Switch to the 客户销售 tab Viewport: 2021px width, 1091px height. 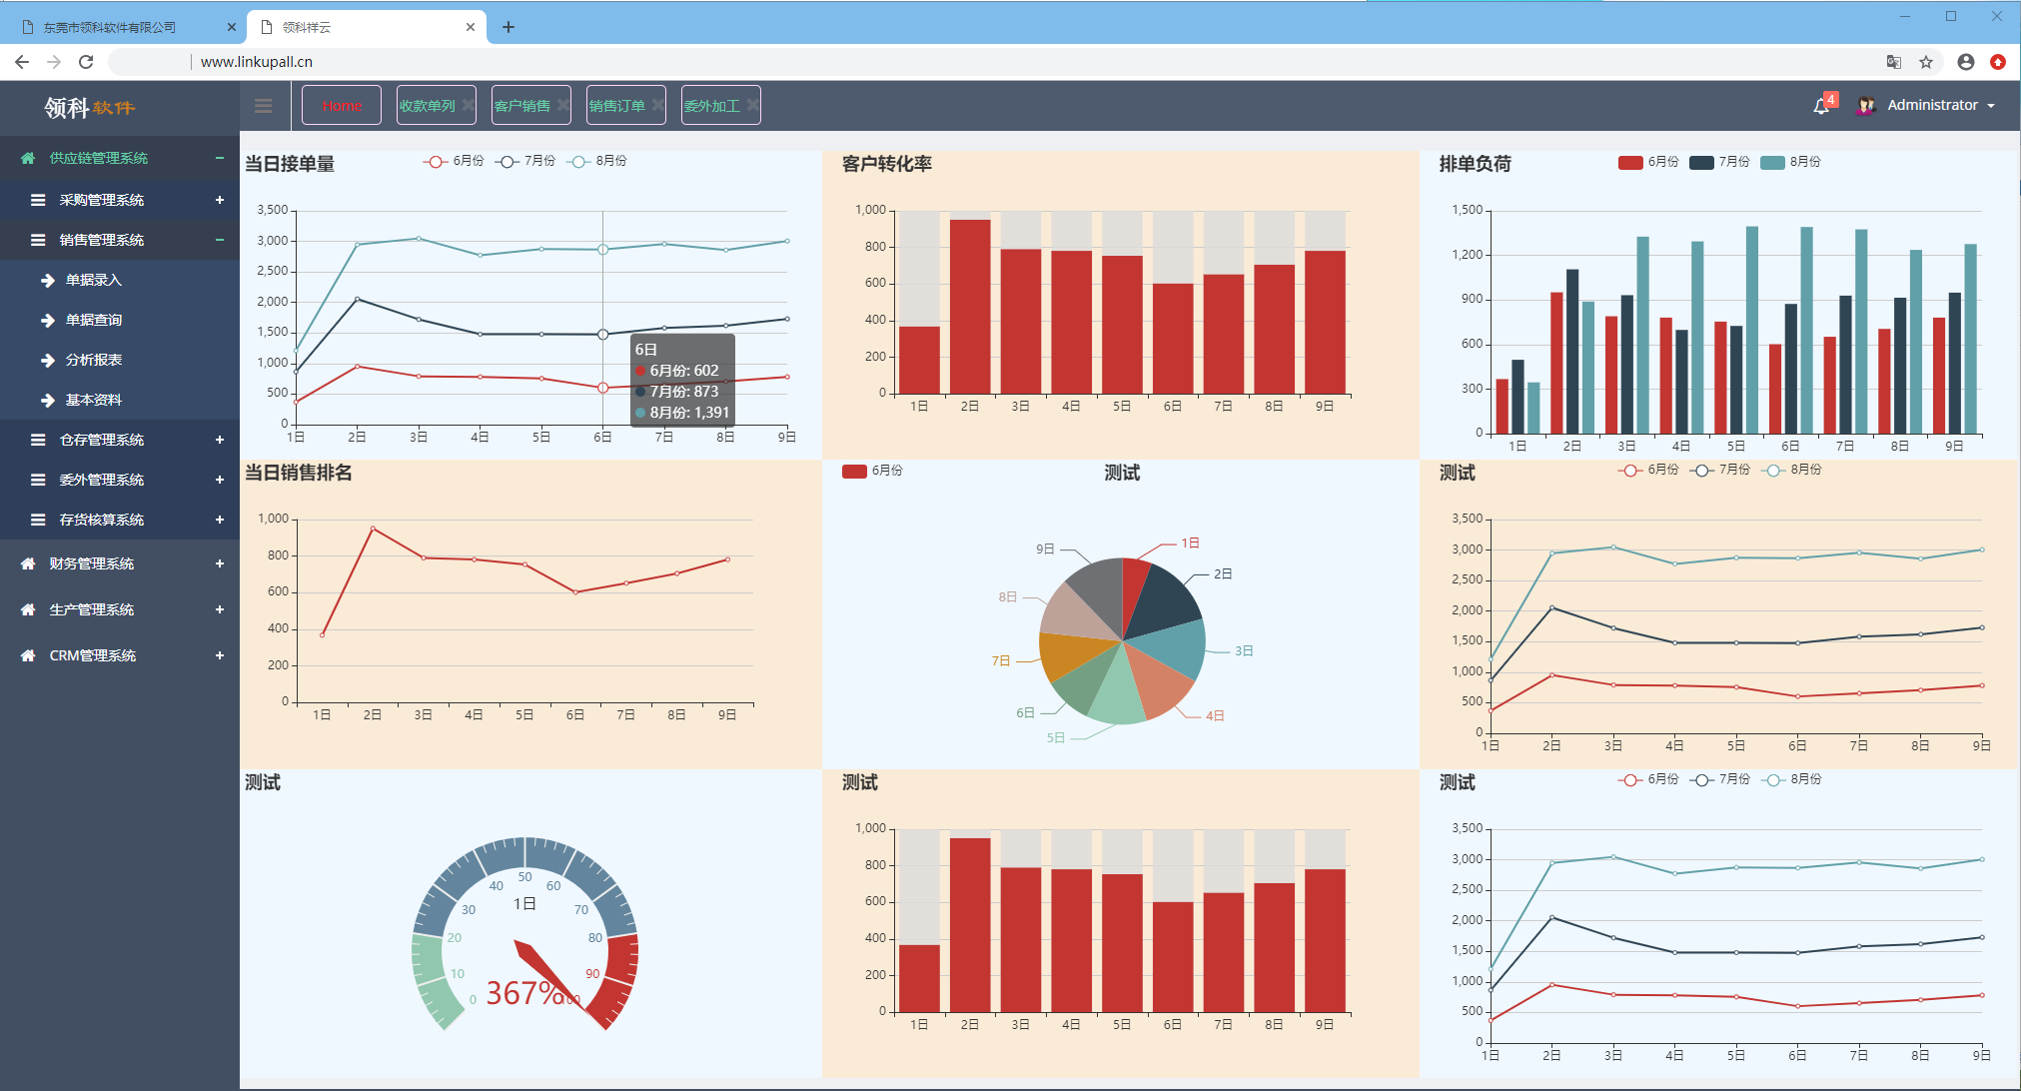[522, 105]
